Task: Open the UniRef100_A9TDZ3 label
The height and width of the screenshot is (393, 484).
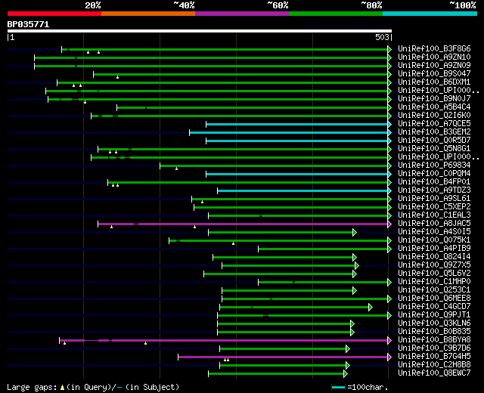Action: 434,190
